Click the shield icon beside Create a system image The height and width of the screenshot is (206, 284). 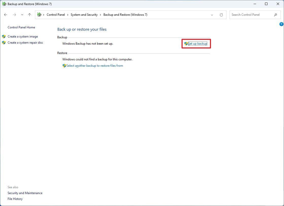pyautogui.click(x=4, y=36)
